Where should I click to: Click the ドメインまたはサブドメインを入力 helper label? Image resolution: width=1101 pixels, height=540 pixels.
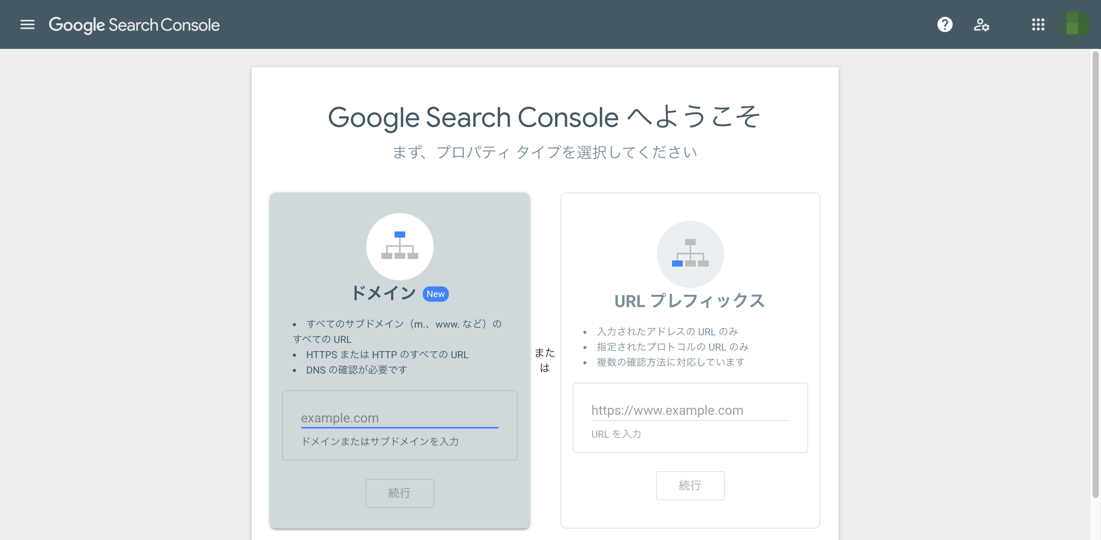[x=380, y=441]
